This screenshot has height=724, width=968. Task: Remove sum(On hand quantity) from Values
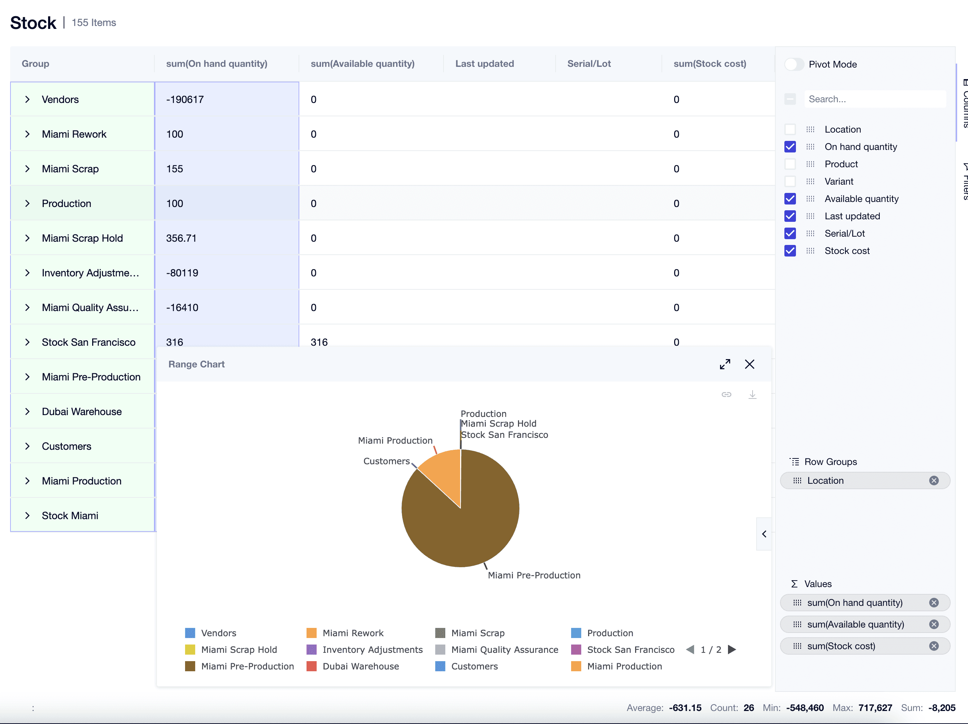pyautogui.click(x=934, y=603)
